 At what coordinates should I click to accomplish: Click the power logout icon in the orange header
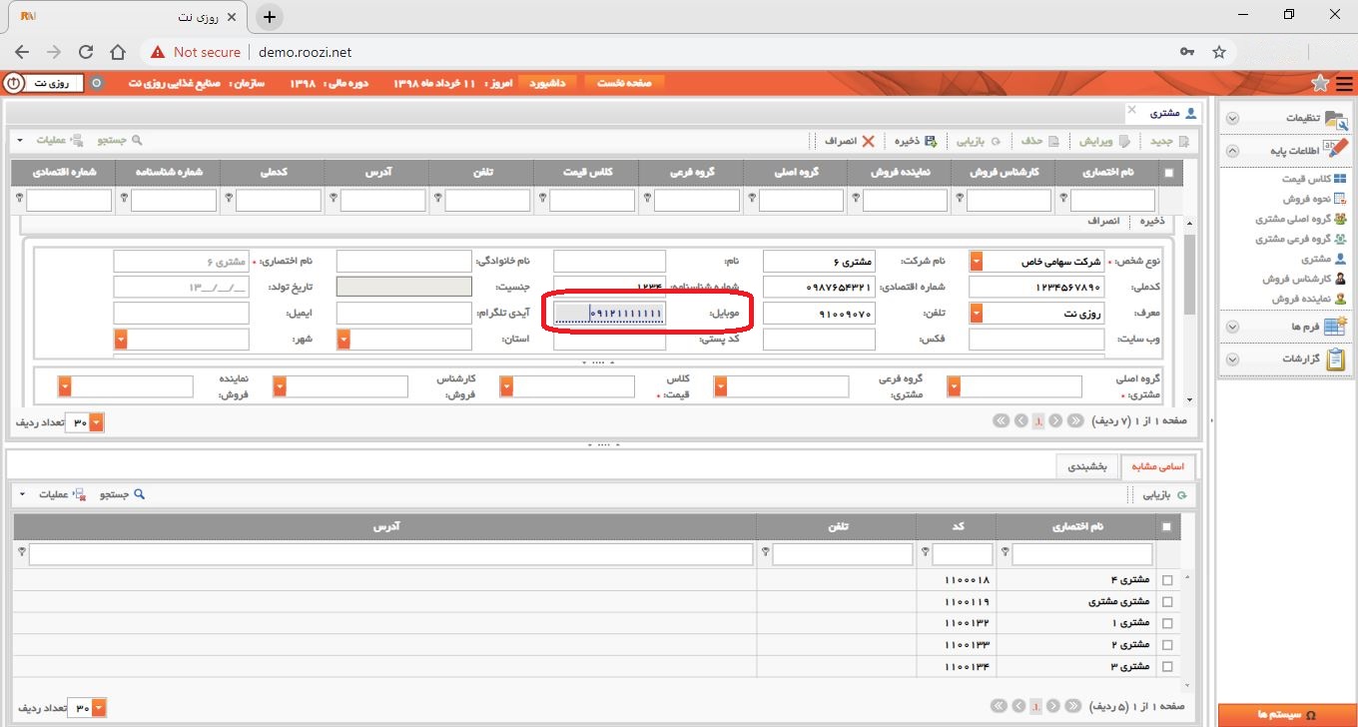(14, 83)
